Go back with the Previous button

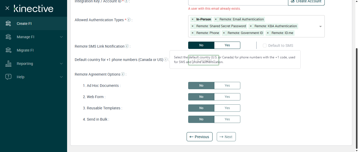[199, 137]
